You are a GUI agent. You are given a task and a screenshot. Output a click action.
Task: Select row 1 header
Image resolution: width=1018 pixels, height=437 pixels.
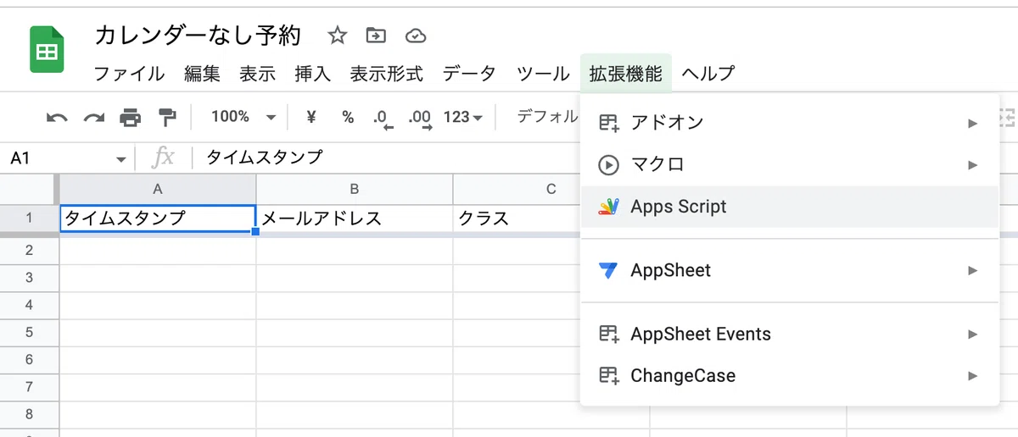click(x=29, y=218)
